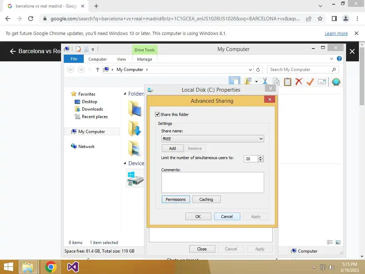This screenshot has width=365, height=274.
Task: Click Explorer Properties quick access icon
Action: pos(78,49)
